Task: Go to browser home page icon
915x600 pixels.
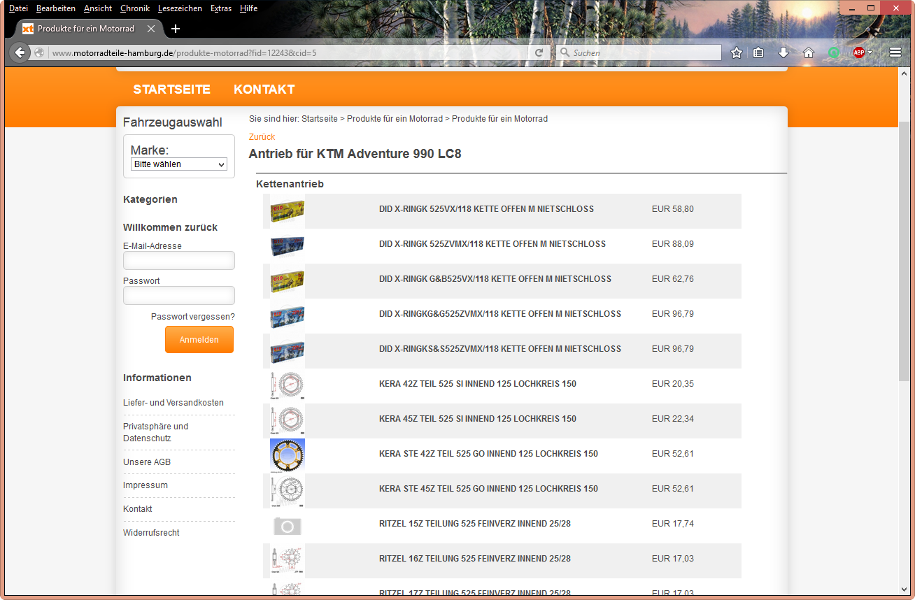Action: pos(809,52)
